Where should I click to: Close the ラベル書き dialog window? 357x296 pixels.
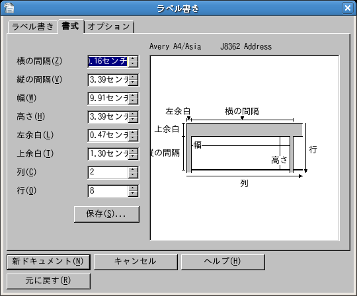348,8
